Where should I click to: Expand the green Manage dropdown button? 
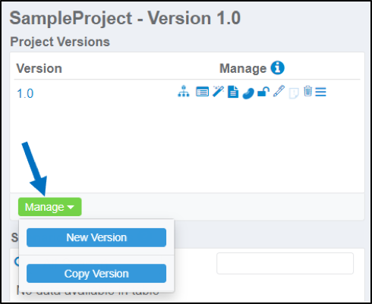point(50,207)
